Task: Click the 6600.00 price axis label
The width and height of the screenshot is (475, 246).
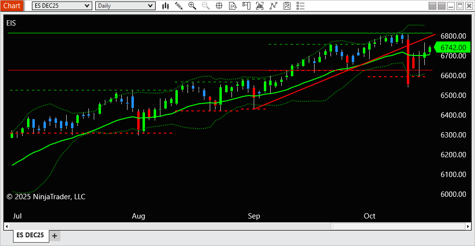Action: 453,76
